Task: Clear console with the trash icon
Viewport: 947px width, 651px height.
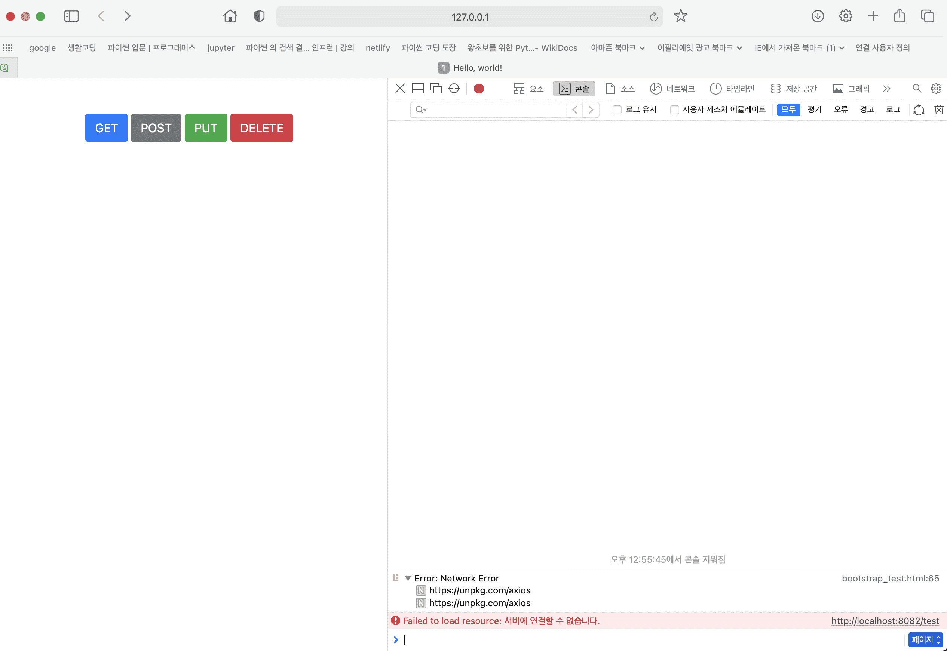Action: click(938, 110)
